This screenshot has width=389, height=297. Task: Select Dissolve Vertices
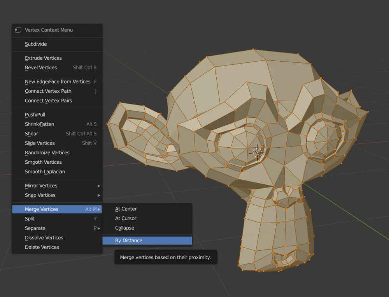tap(44, 237)
